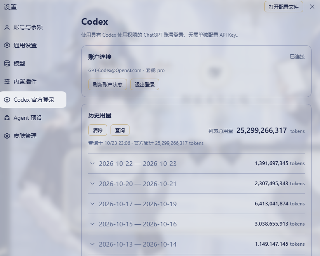Go to the 内置插件 section

coord(33,81)
